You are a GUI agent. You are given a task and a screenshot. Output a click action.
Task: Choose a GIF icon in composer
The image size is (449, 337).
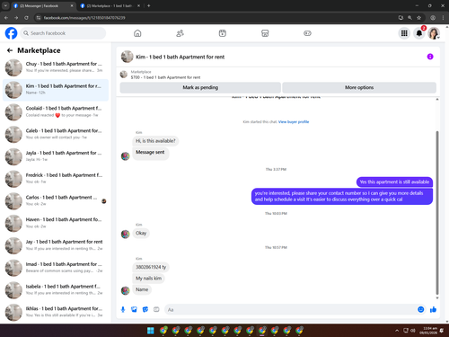coord(156,309)
